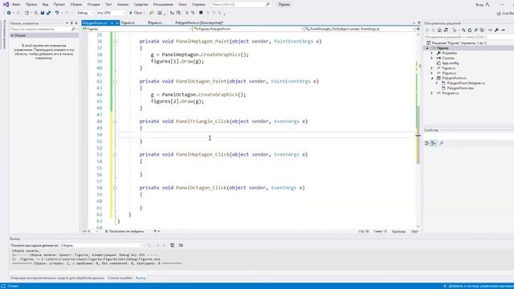Viewport: 514px width, 289px height.
Task: Click the Save All icon in toolbar
Action: [48, 13]
